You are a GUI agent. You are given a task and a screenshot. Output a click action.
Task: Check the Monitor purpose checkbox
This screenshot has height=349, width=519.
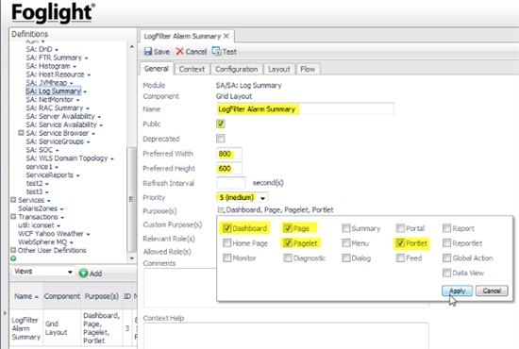pyautogui.click(x=226, y=258)
